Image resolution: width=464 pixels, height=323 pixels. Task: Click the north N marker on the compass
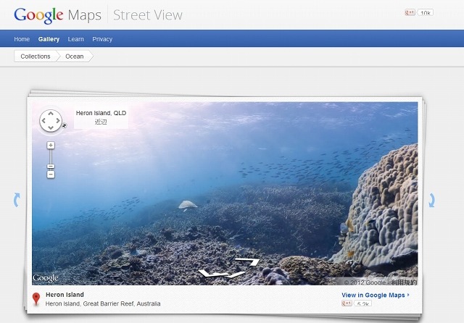point(65,125)
